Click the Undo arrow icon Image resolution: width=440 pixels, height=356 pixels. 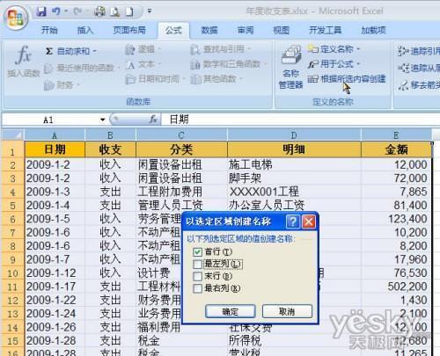click(55, 11)
